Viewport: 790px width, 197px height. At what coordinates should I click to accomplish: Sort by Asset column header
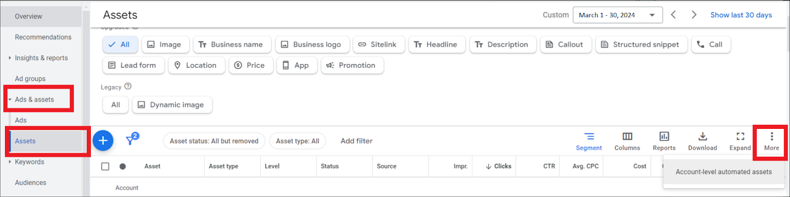(152, 166)
